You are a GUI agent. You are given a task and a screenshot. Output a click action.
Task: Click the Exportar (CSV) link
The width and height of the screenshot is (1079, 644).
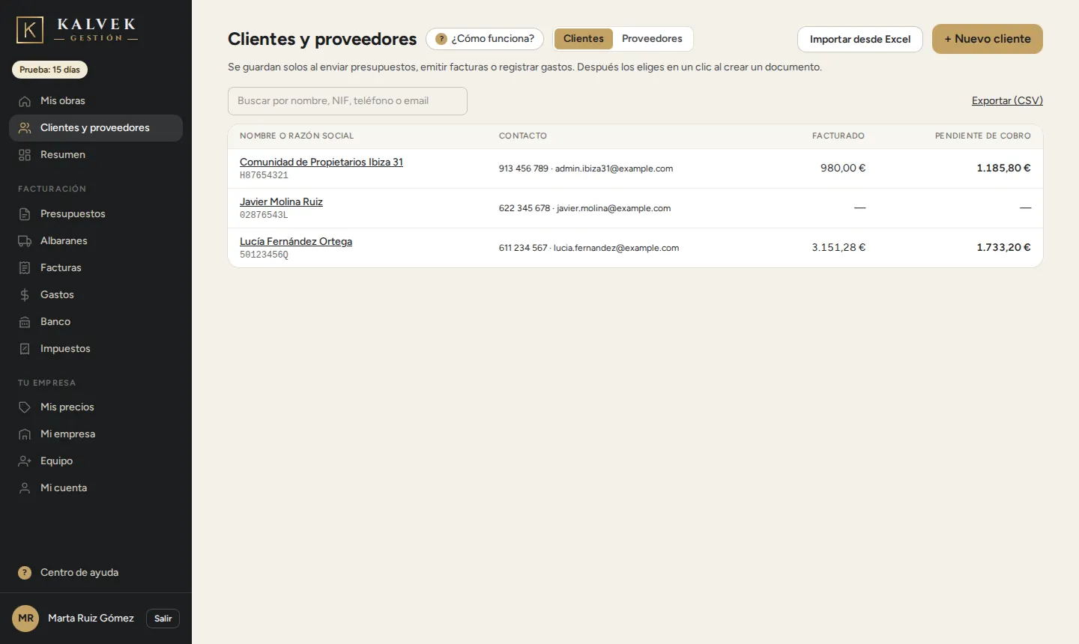(1007, 100)
